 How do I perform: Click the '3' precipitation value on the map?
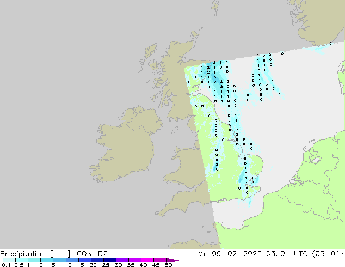click(x=215, y=77)
